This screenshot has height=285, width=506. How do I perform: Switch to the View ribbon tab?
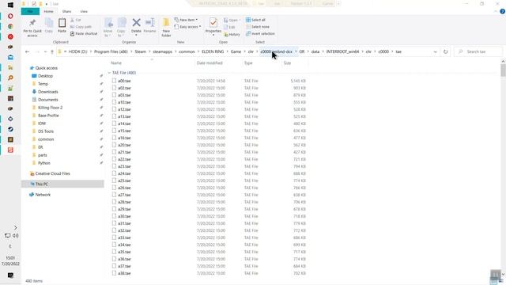pos(84,11)
